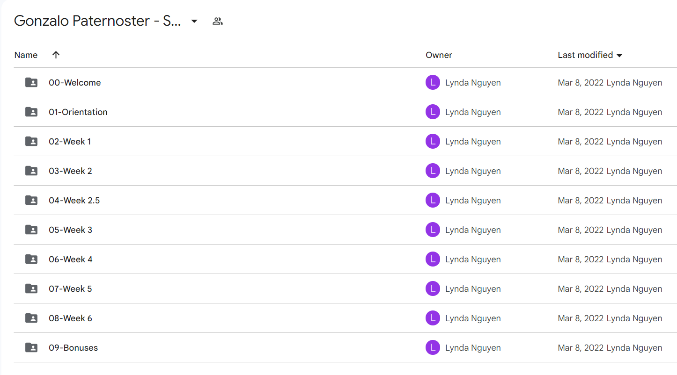Image resolution: width=677 pixels, height=375 pixels.
Task: Click Mar 8, 2022 date in 08-Week 6 row
Action: [581, 318]
